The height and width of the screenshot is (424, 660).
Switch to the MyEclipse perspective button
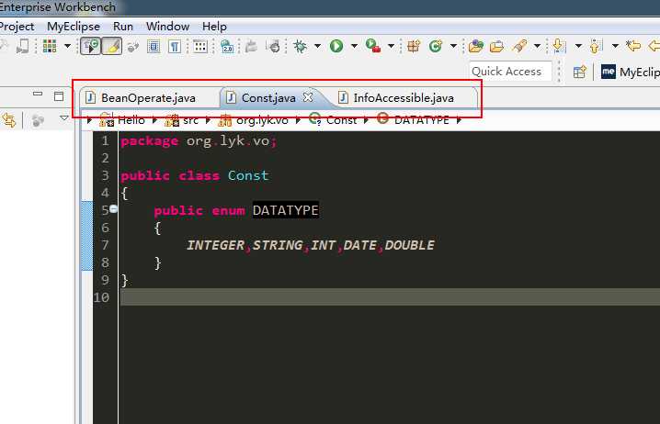(630, 72)
